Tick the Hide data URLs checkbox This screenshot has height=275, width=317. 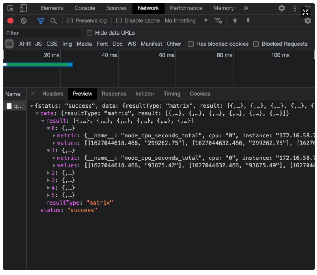coord(90,33)
